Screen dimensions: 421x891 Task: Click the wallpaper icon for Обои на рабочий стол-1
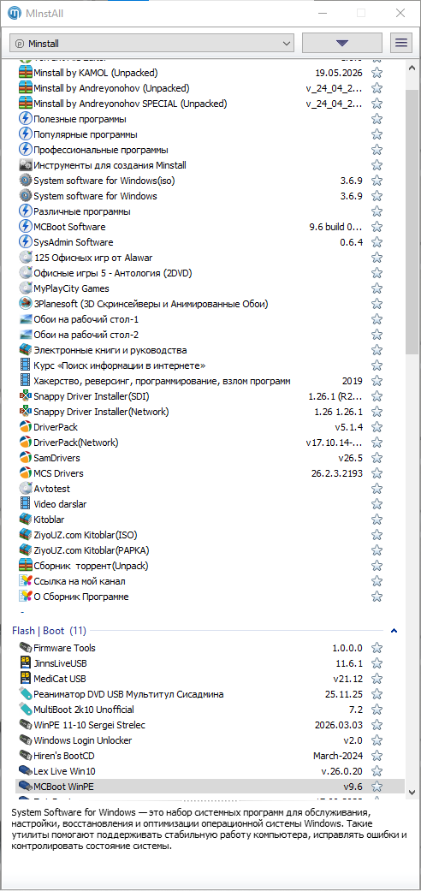pos(26,319)
